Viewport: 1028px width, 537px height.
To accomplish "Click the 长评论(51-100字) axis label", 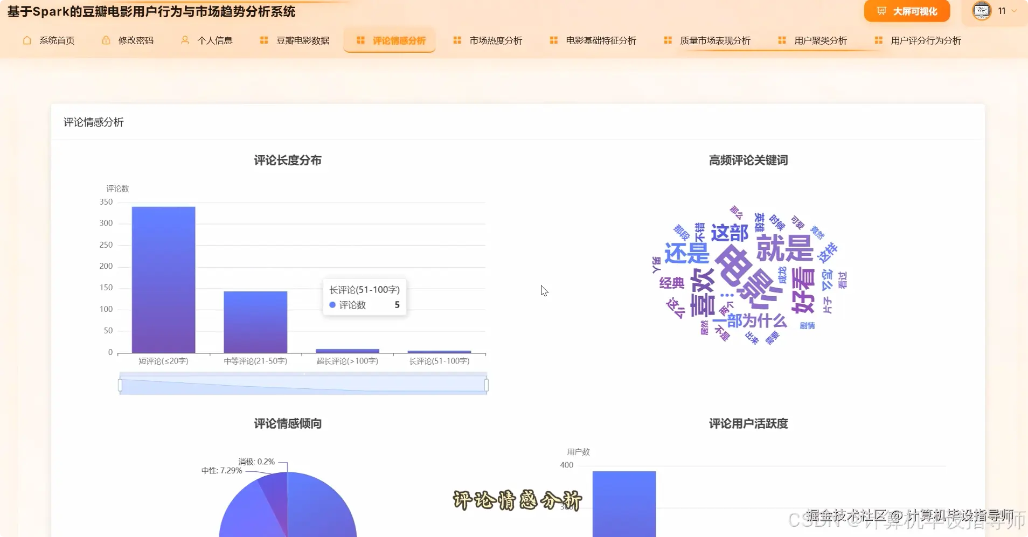I will [439, 361].
